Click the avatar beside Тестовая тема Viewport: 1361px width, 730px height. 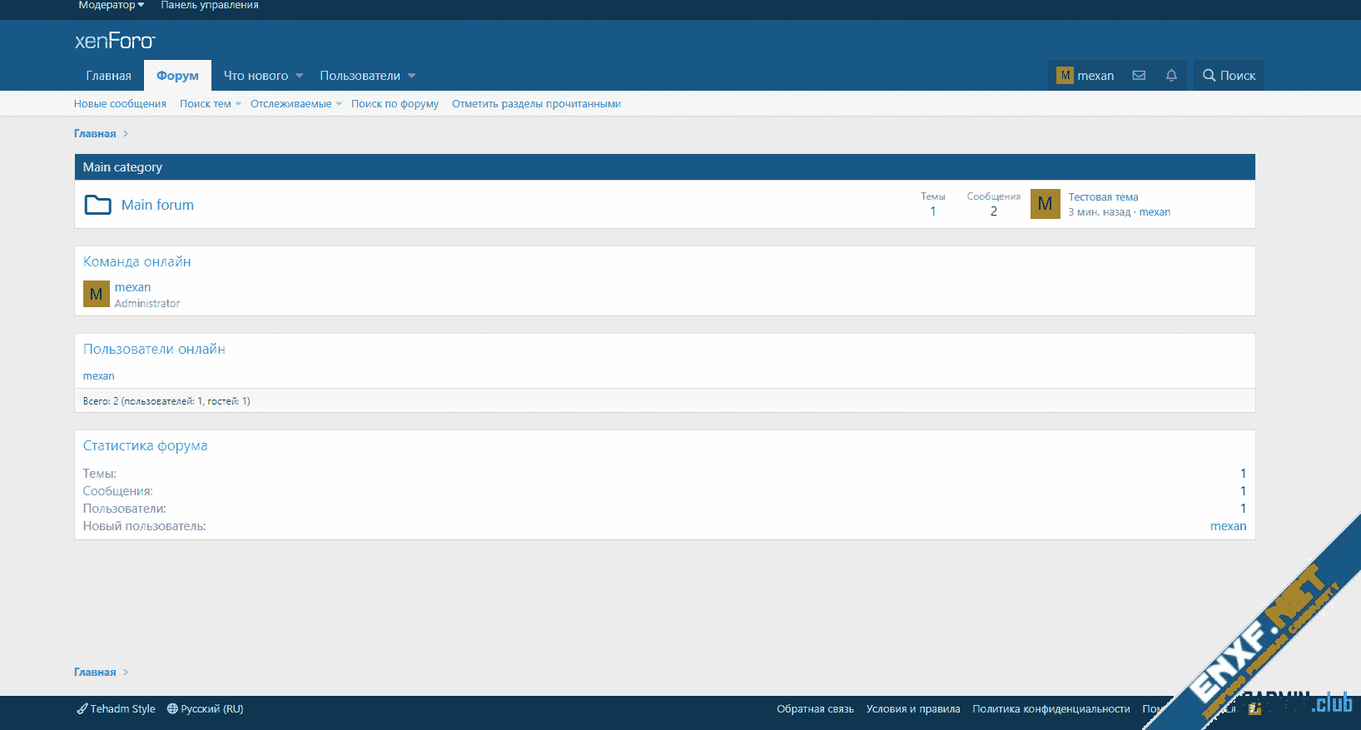click(x=1045, y=204)
